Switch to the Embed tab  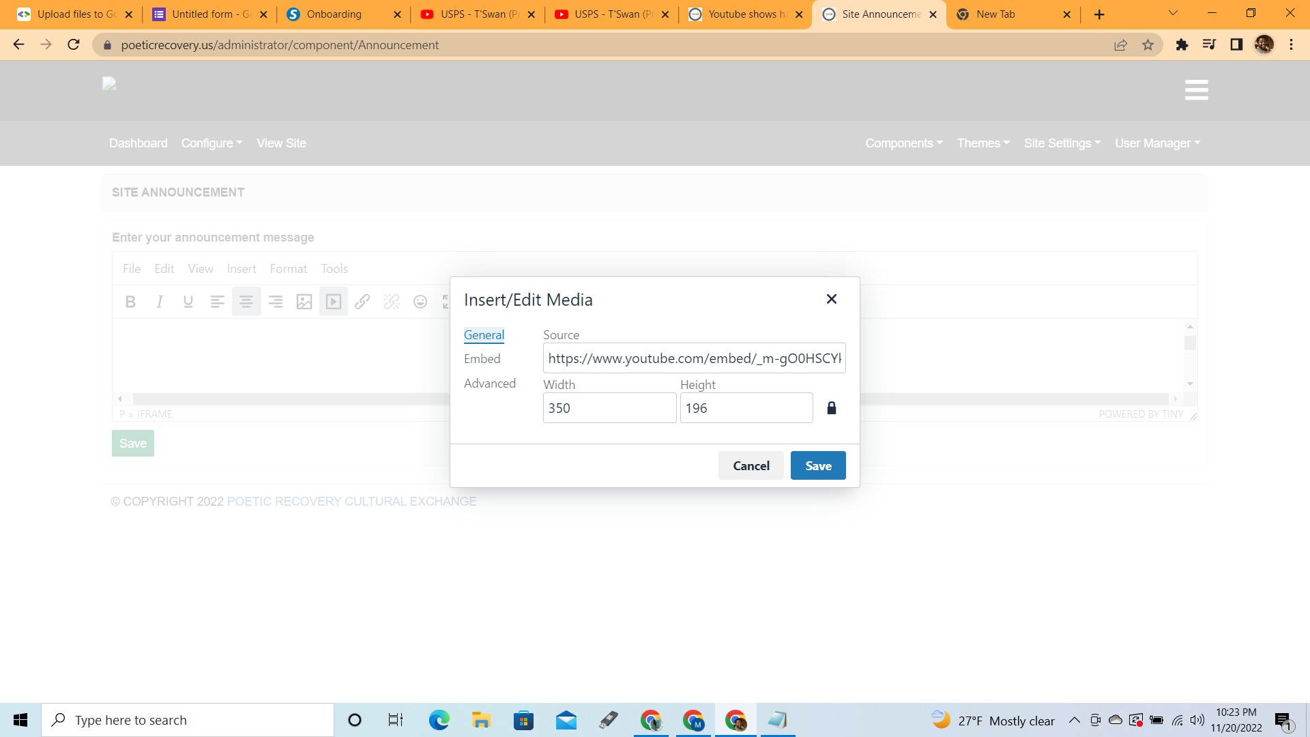coord(482,359)
